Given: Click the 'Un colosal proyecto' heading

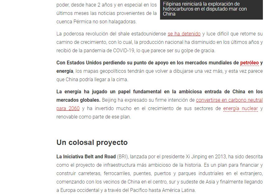Looking at the screenshot, I should tap(92, 142).
